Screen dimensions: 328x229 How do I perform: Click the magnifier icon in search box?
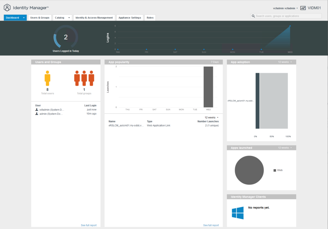pyautogui.click(x=253, y=16)
